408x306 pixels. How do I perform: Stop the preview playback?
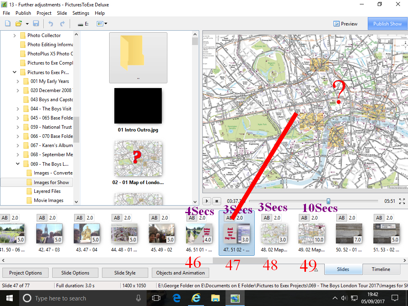[217, 201]
